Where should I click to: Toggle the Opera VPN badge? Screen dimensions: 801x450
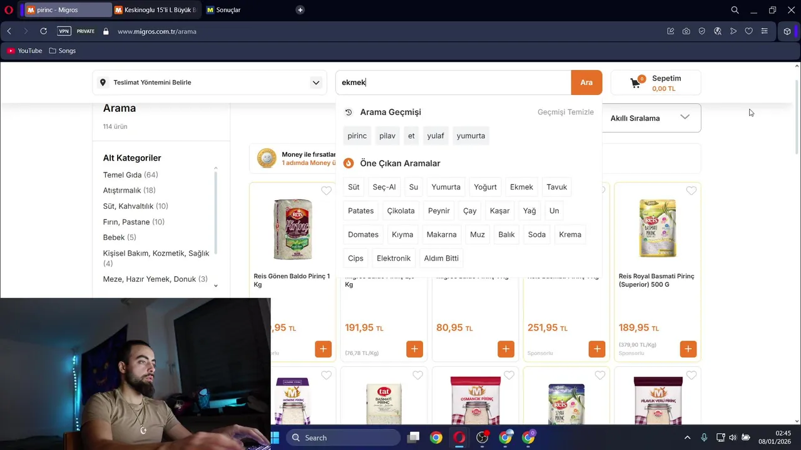64,31
